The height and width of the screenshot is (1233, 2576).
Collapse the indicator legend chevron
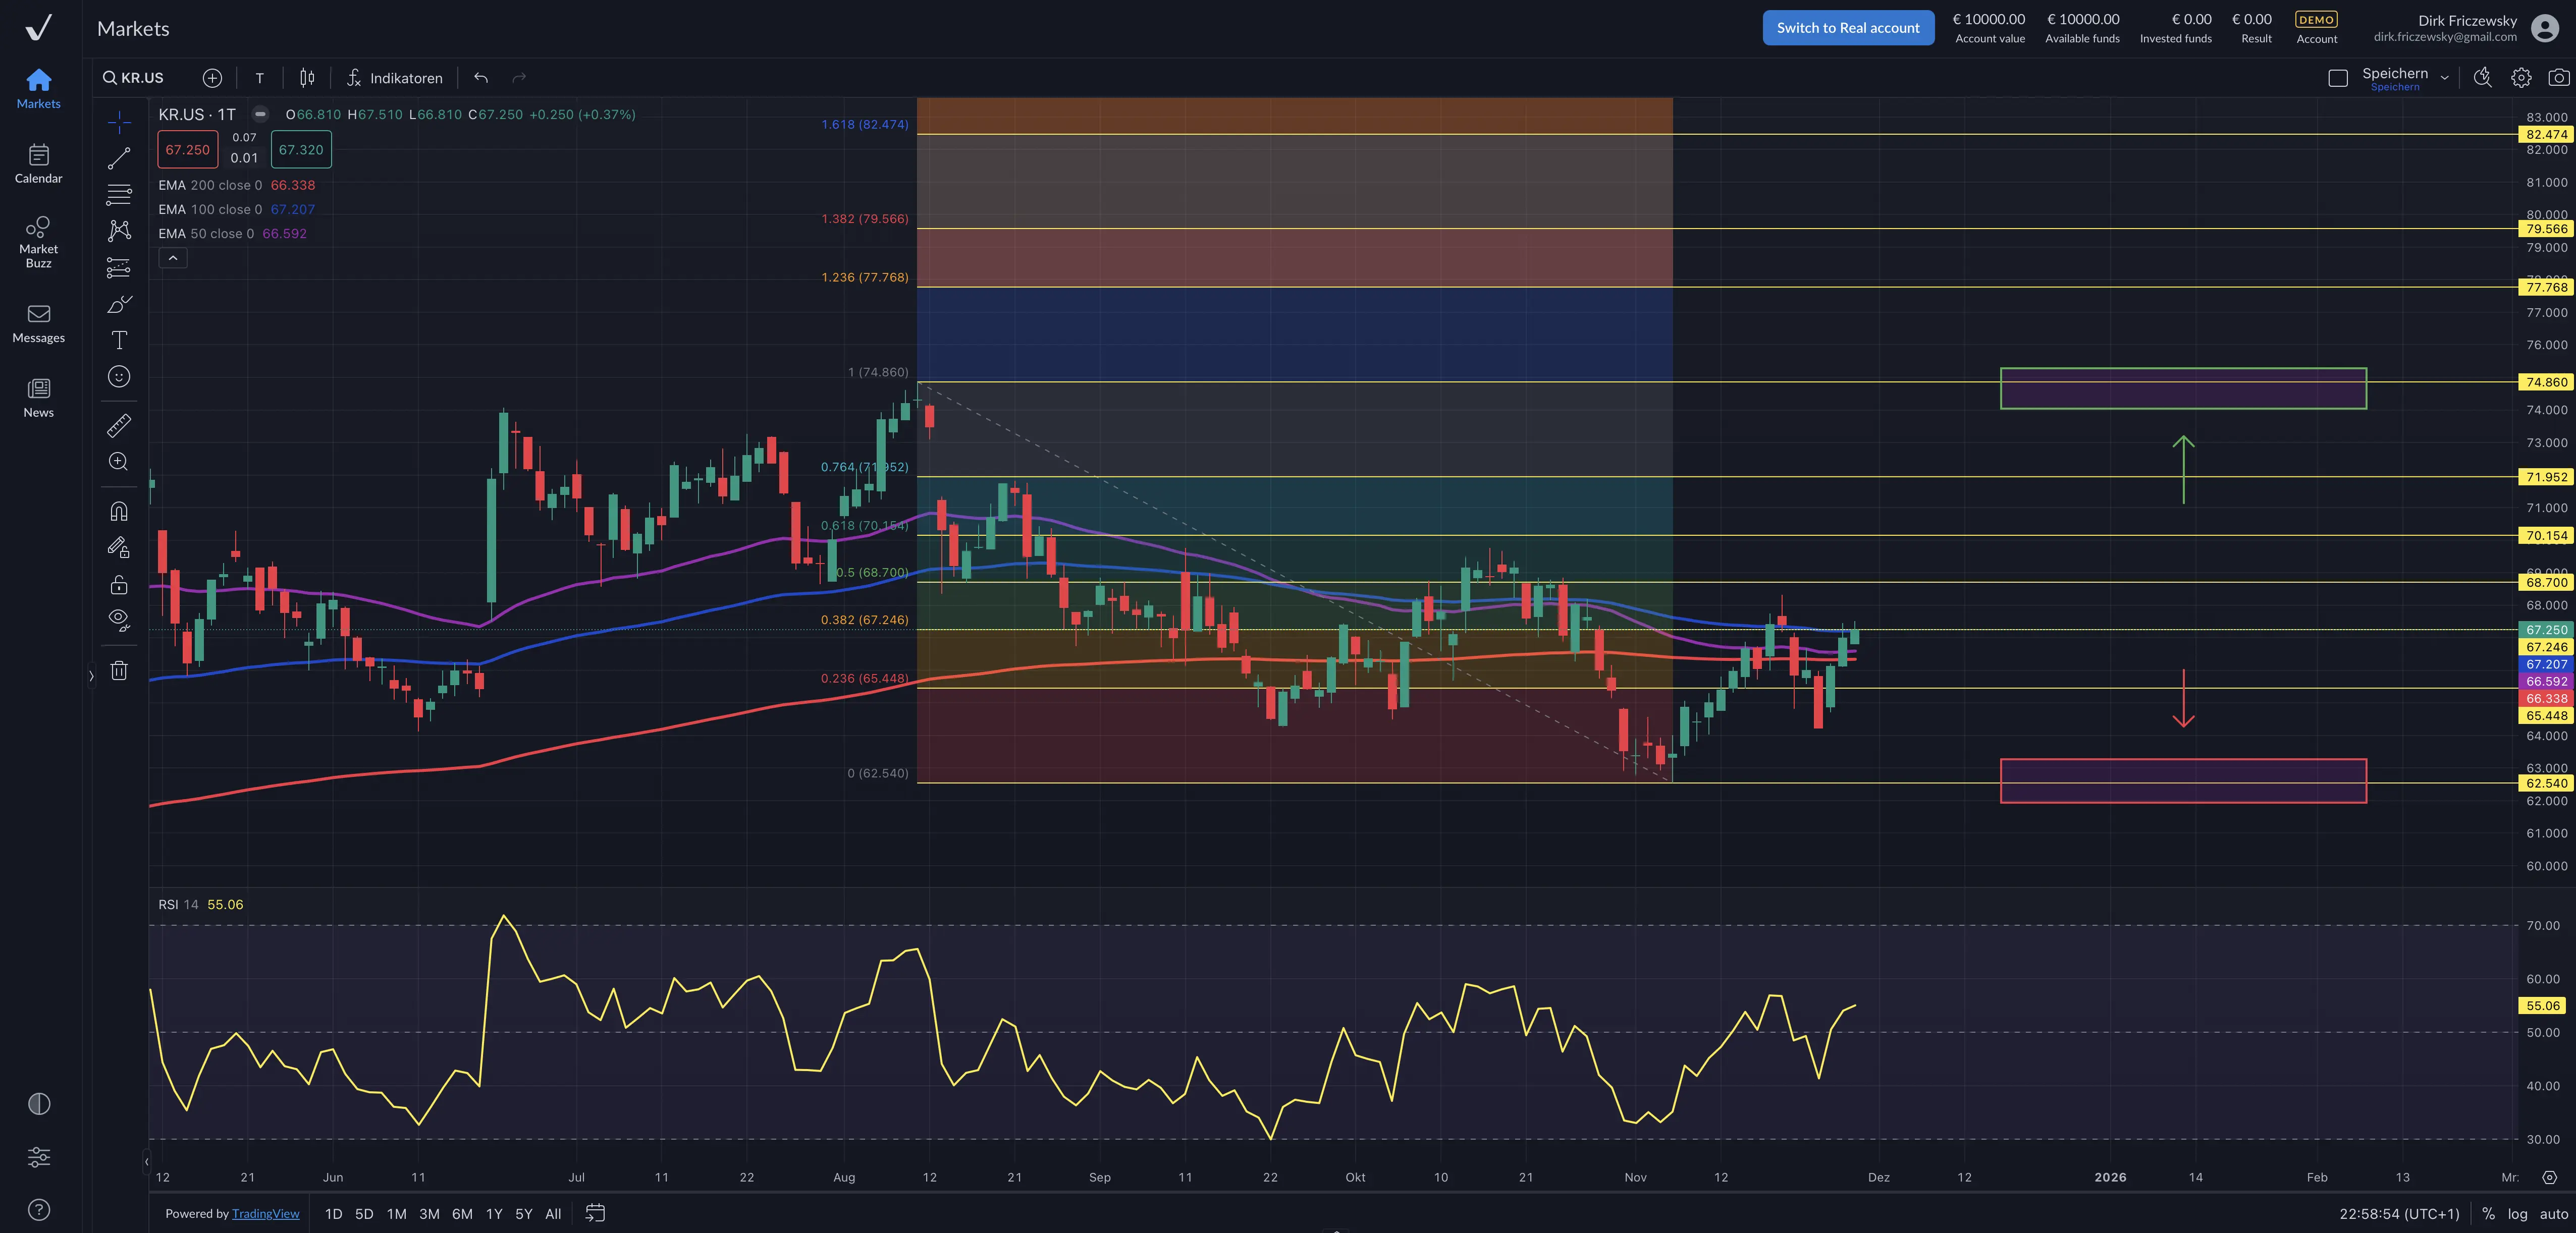coord(173,258)
